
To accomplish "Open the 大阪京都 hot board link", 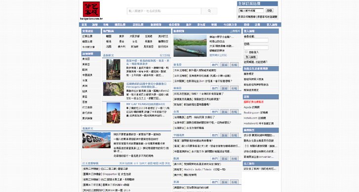I will tap(135, 36).
